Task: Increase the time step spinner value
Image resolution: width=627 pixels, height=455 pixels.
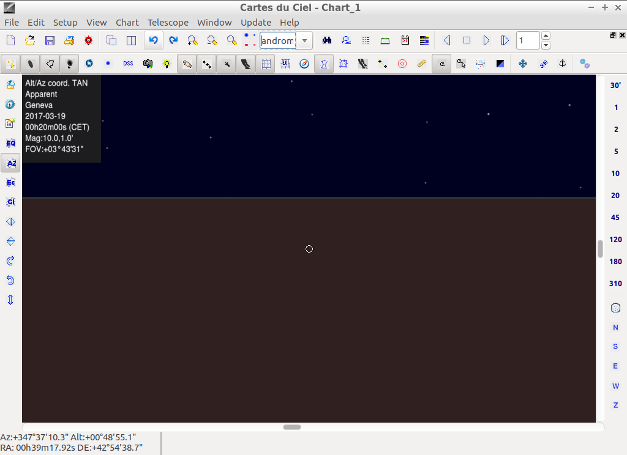Action: coord(546,36)
